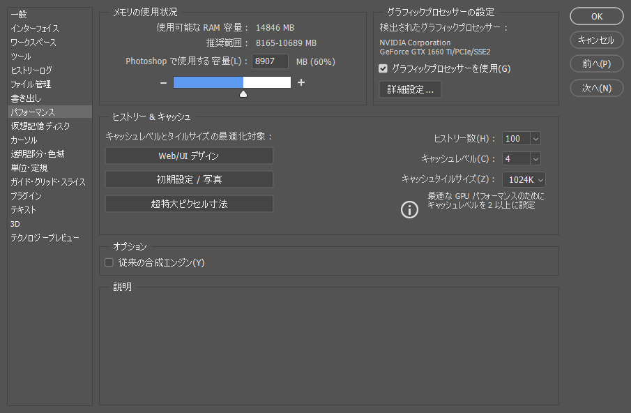Screen dimensions: 631x413
Task: Click the plus icon on the memory slider
Action: click(301, 82)
